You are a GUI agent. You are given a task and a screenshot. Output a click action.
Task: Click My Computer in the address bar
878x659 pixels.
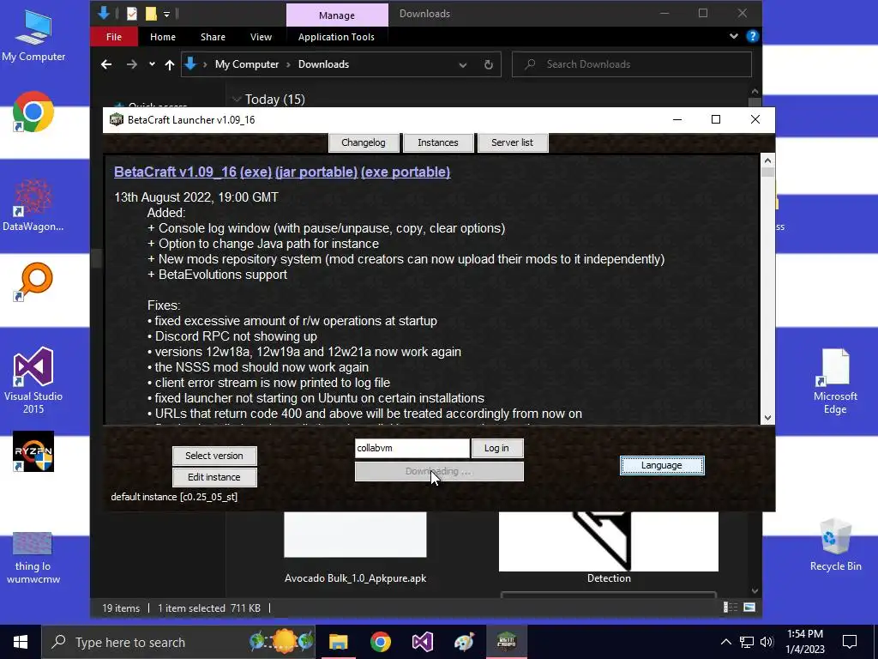coord(247,64)
